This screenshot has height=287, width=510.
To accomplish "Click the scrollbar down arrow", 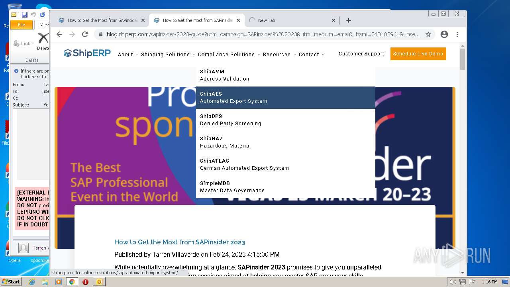I will [x=463, y=273].
